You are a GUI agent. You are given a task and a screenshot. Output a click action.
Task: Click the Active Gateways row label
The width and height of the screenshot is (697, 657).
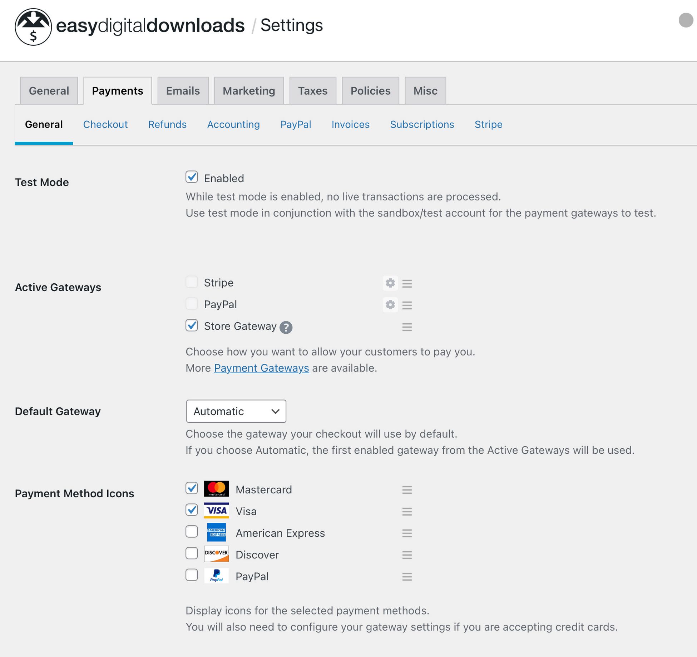coord(58,287)
